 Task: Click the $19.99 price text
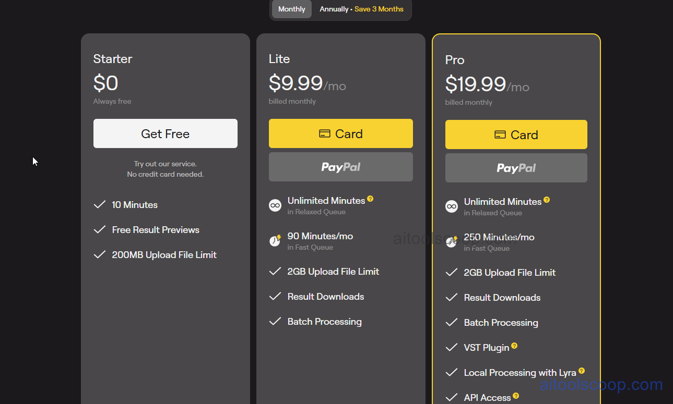[476, 84]
